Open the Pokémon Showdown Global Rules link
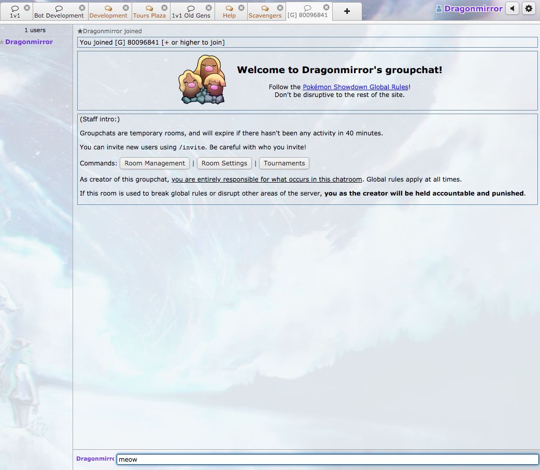Image resolution: width=540 pixels, height=470 pixels. pyautogui.click(x=356, y=87)
